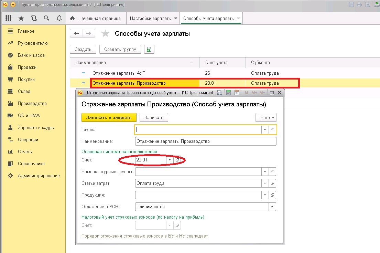The image size is (380, 253).
Task: Add page to favorites with star next to title
Action: point(105,33)
